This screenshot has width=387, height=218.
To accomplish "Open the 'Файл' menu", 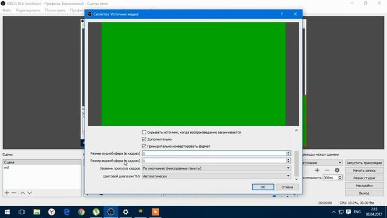I will [7, 10].
